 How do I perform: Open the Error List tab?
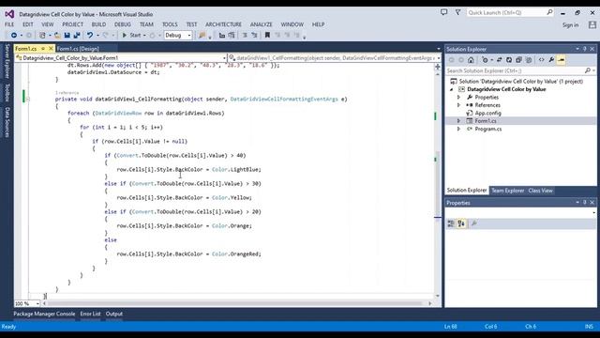(x=90, y=314)
